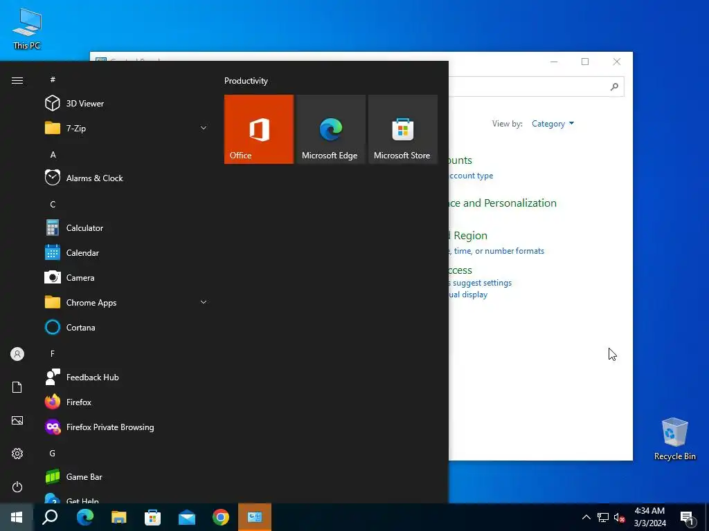Open Microsoft Store on the taskbar

click(153, 517)
